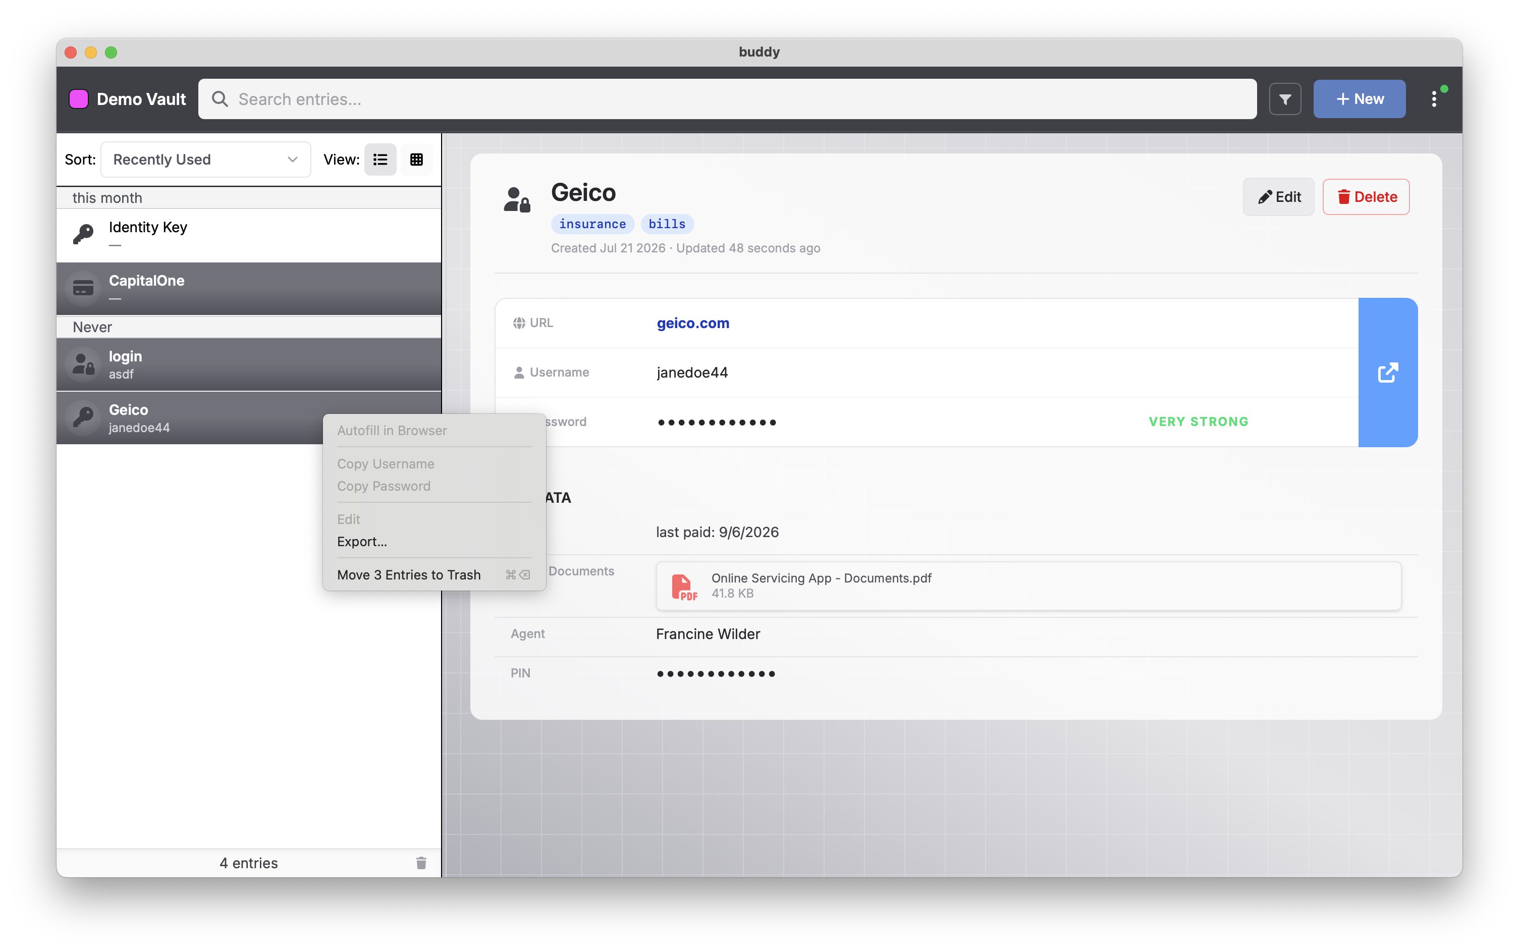The width and height of the screenshot is (1519, 952).
Task: Select the login asdf entry
Action: 249,364
